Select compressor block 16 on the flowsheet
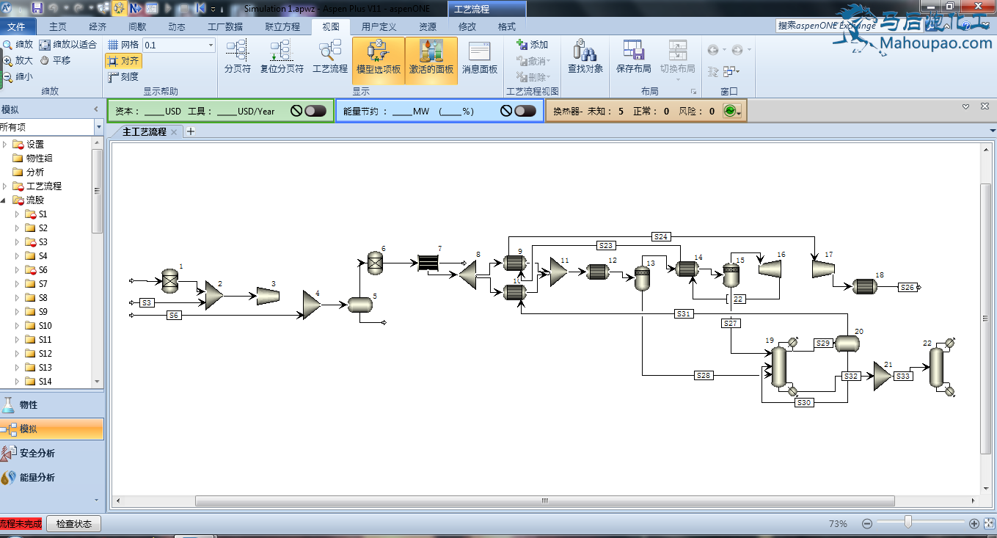Screen dimensions: 997x538 point(769,269)
